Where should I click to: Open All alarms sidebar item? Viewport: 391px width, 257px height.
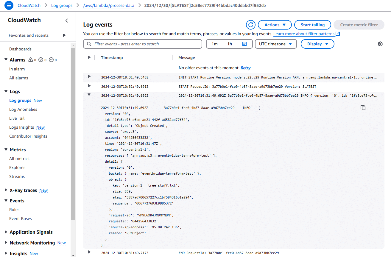[18, 78]
